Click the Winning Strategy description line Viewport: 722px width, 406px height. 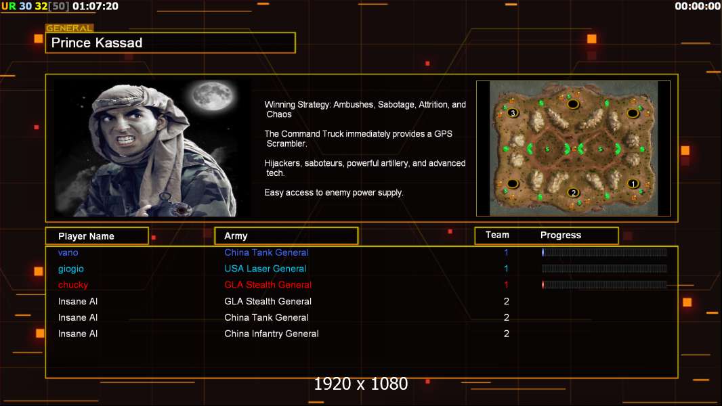pyautogui.click(x=365, y=110)
